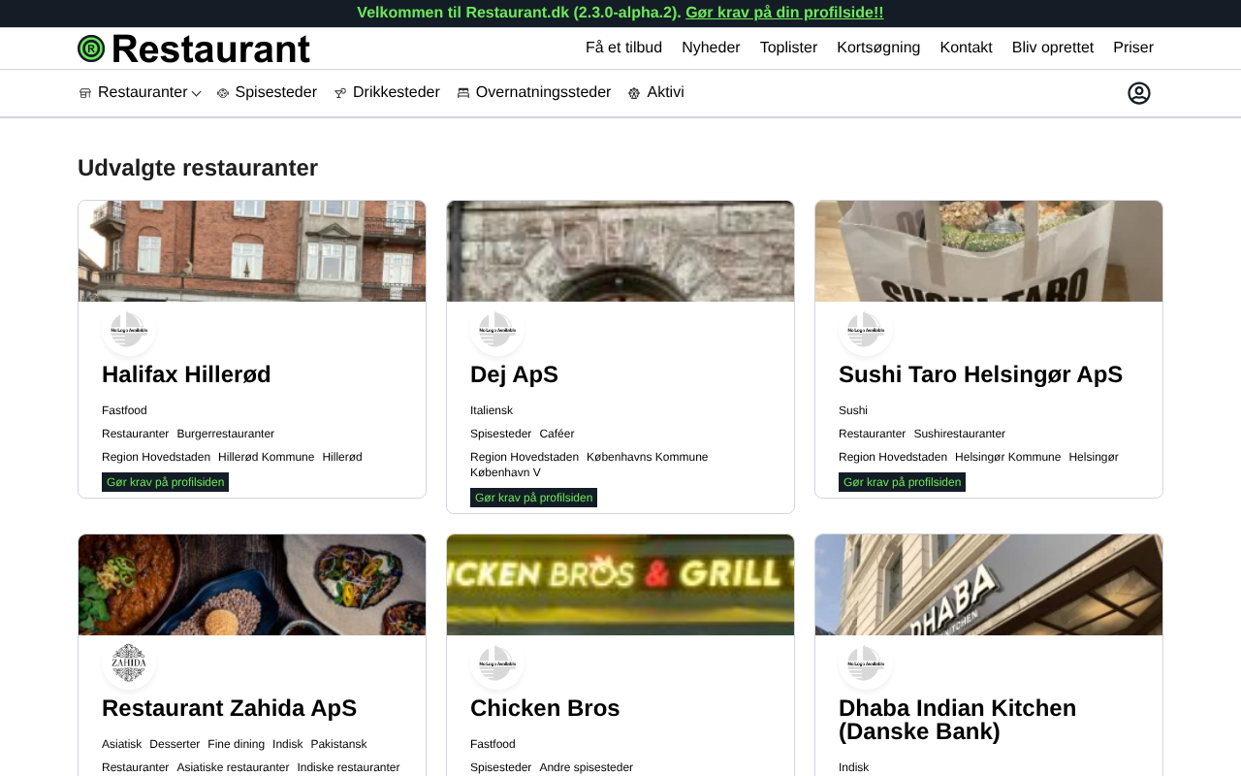The image size is (1241, 776).
Task: Click the Hillerød Kommune tag
Action: pos(266,457)
